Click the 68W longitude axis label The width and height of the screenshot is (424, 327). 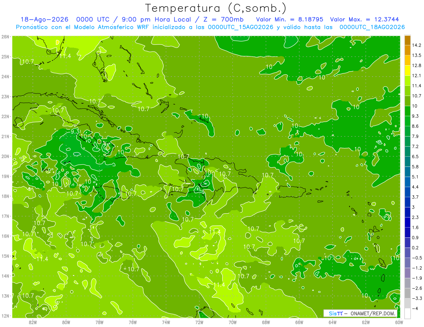(266, 322)
